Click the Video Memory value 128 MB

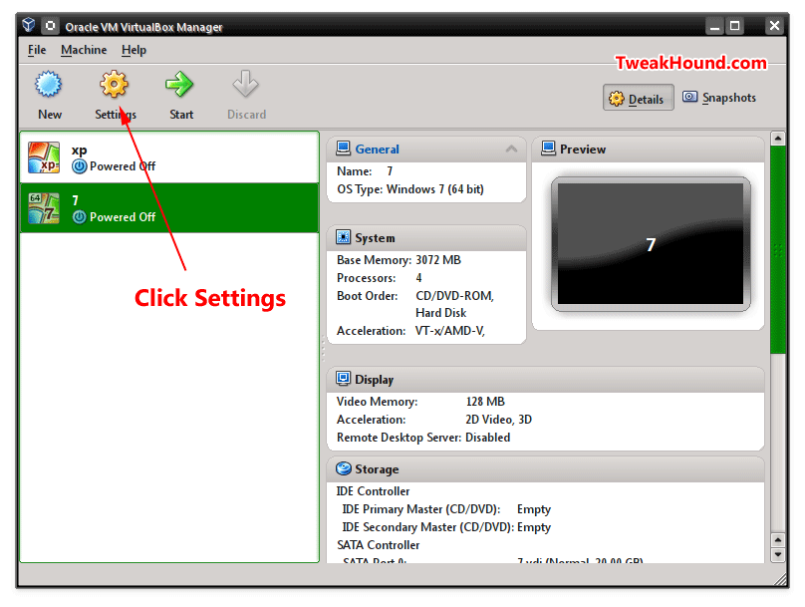[485, 402]
